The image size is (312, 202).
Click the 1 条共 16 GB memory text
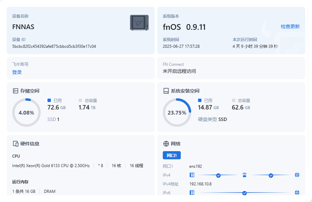click(24, 191)
